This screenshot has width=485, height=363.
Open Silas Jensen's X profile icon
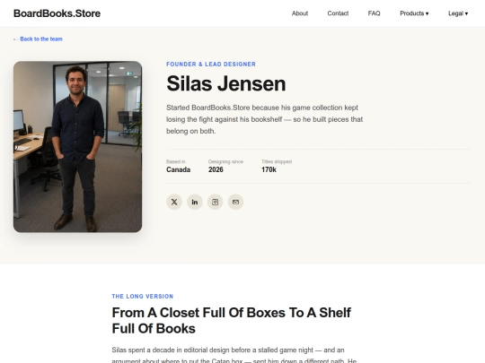click(174, 202)
